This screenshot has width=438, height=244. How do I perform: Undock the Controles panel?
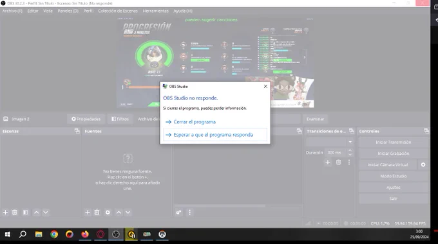coord(426,131)
